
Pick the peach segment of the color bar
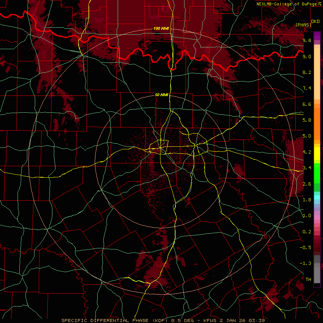coord(317,74)
